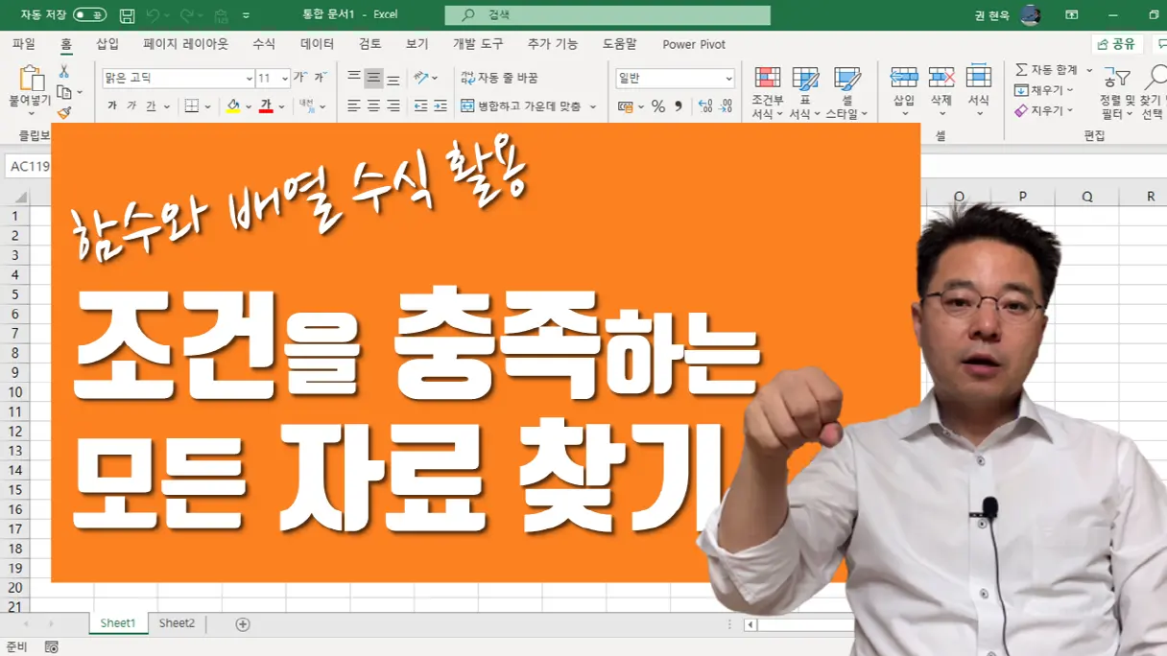Apply percent style to the selection
Image resolution: width=1167 pixels, height=656 pixels.
[x=660, y=105]
